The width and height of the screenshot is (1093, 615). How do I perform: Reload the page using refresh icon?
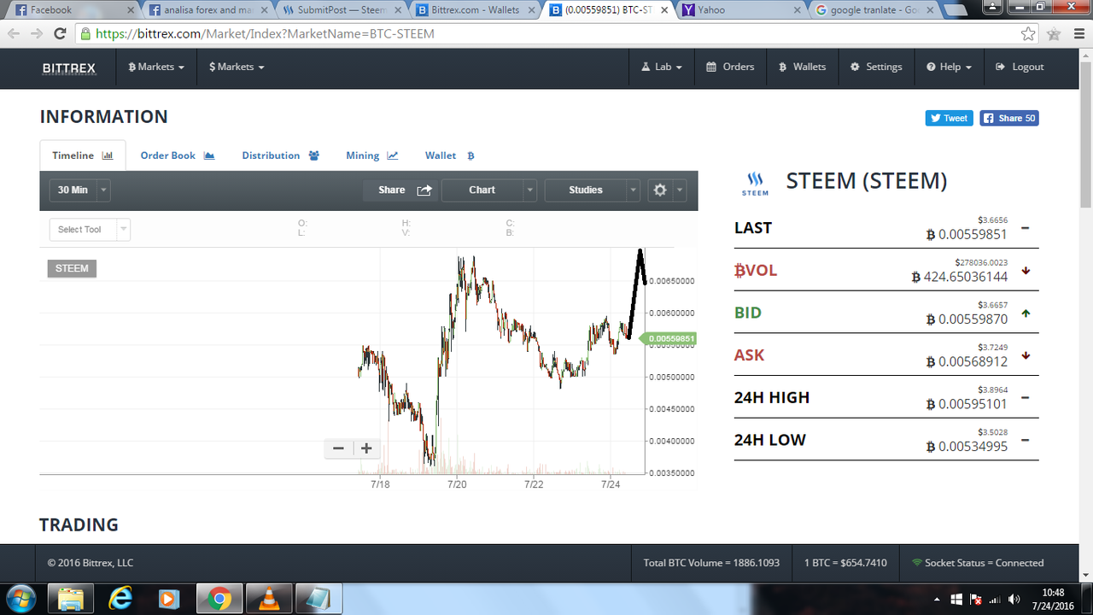pyautogui.click(x=60, y=34)
